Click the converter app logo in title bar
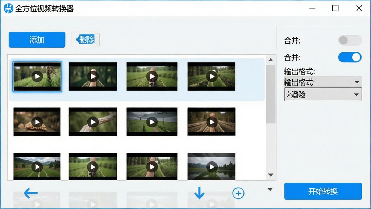The height and width of the screenshot is (209, 371). [x=8, y=8]
